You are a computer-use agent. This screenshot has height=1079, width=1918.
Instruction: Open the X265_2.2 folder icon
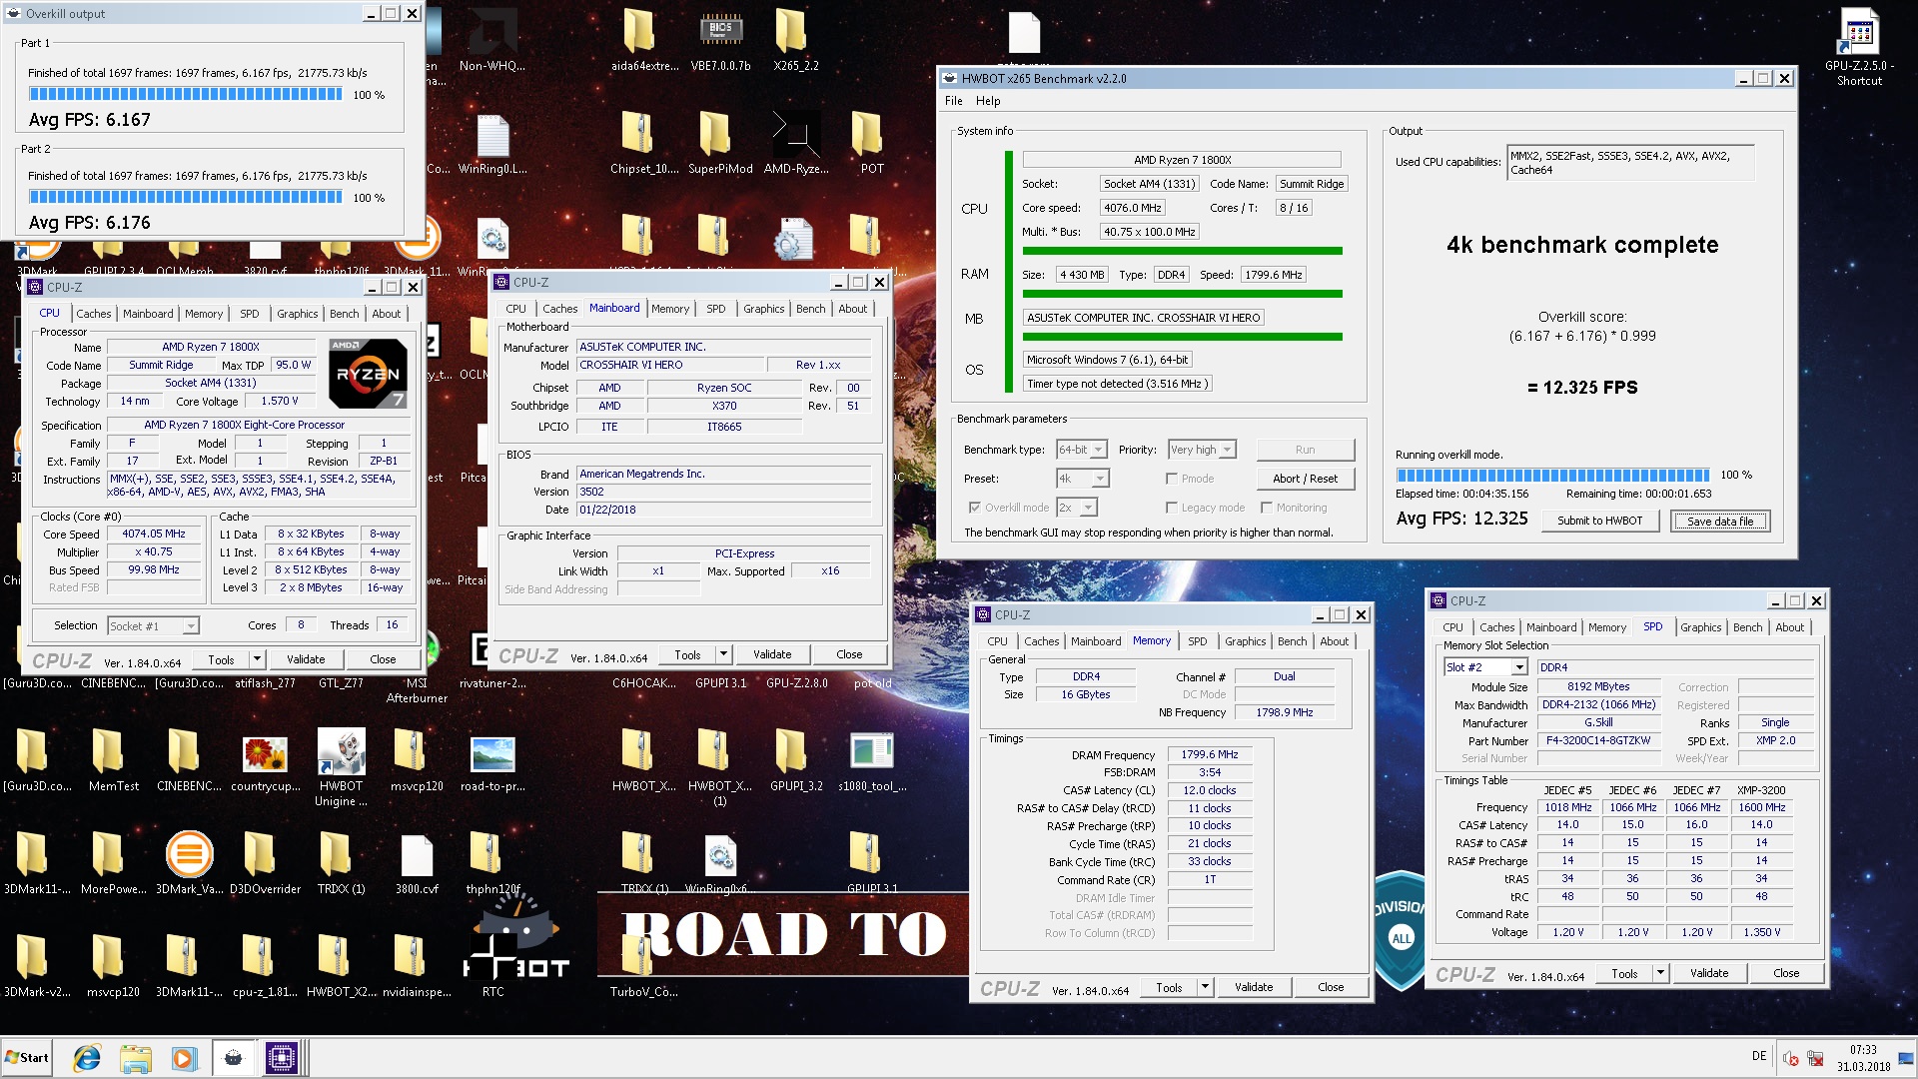coord(795,40)
